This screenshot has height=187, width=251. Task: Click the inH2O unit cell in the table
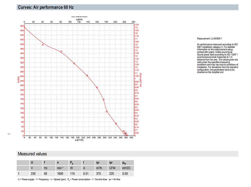(127, 168)
